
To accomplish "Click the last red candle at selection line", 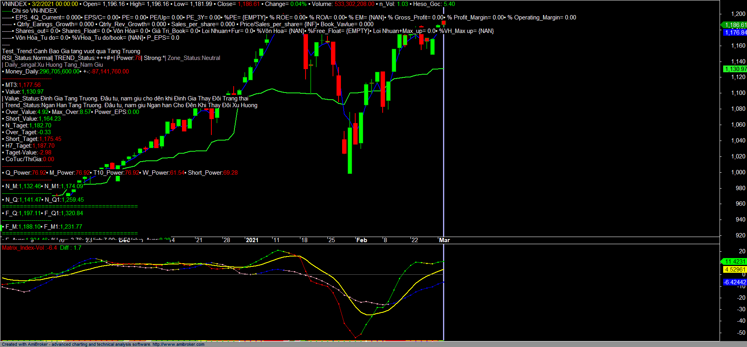I will [x=443, y=23].
